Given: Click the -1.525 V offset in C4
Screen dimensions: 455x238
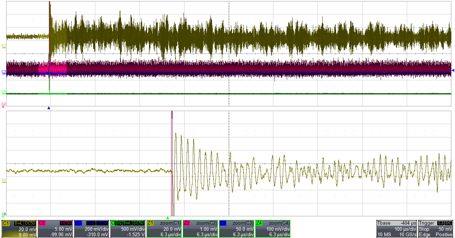Looking at the screenshot, I should tap(136, 235).
